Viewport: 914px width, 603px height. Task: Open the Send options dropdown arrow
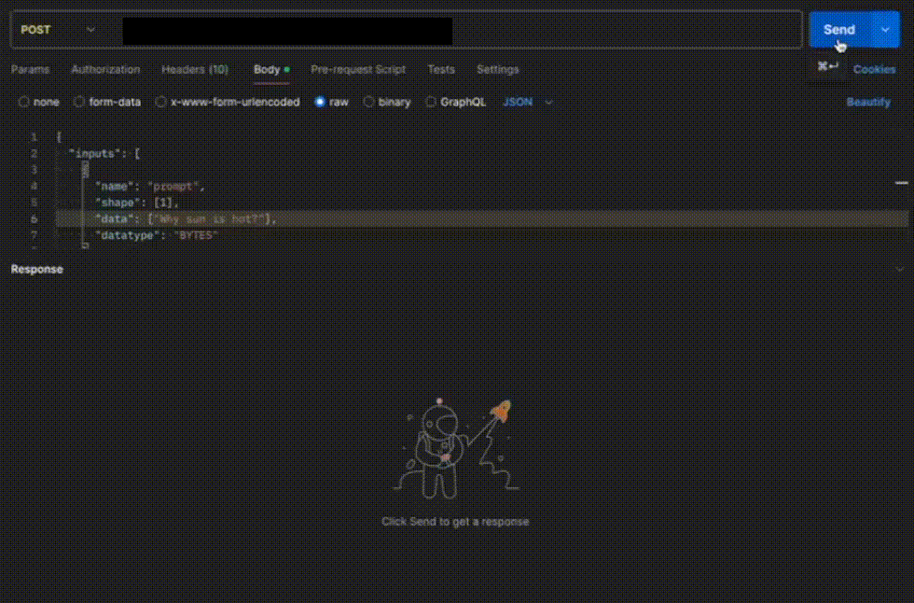point(885,30)
